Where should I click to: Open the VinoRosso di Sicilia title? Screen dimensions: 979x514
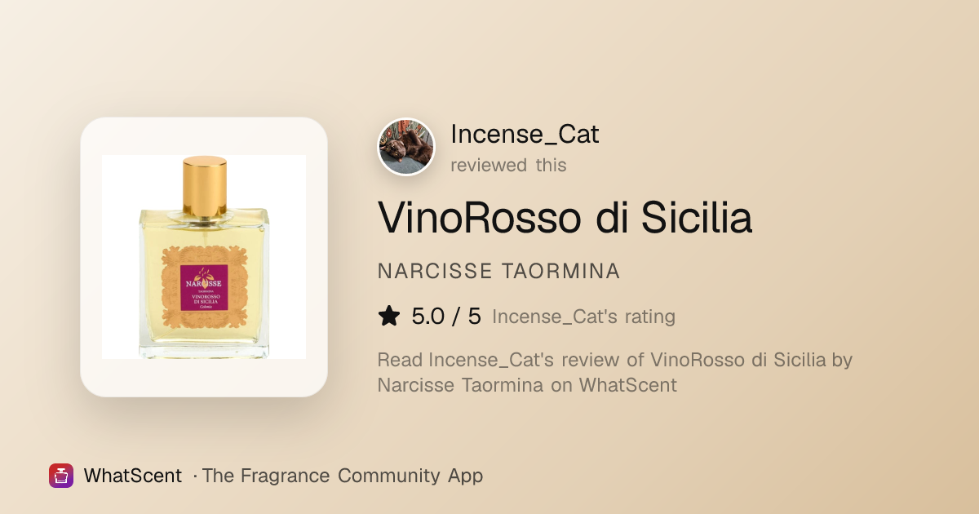(565, 218)
